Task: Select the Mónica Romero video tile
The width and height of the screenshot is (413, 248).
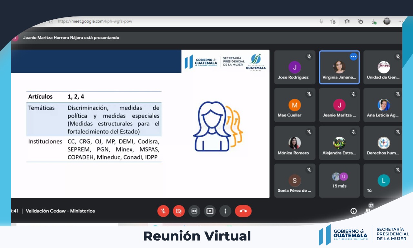Action: (x=295, y=143)
